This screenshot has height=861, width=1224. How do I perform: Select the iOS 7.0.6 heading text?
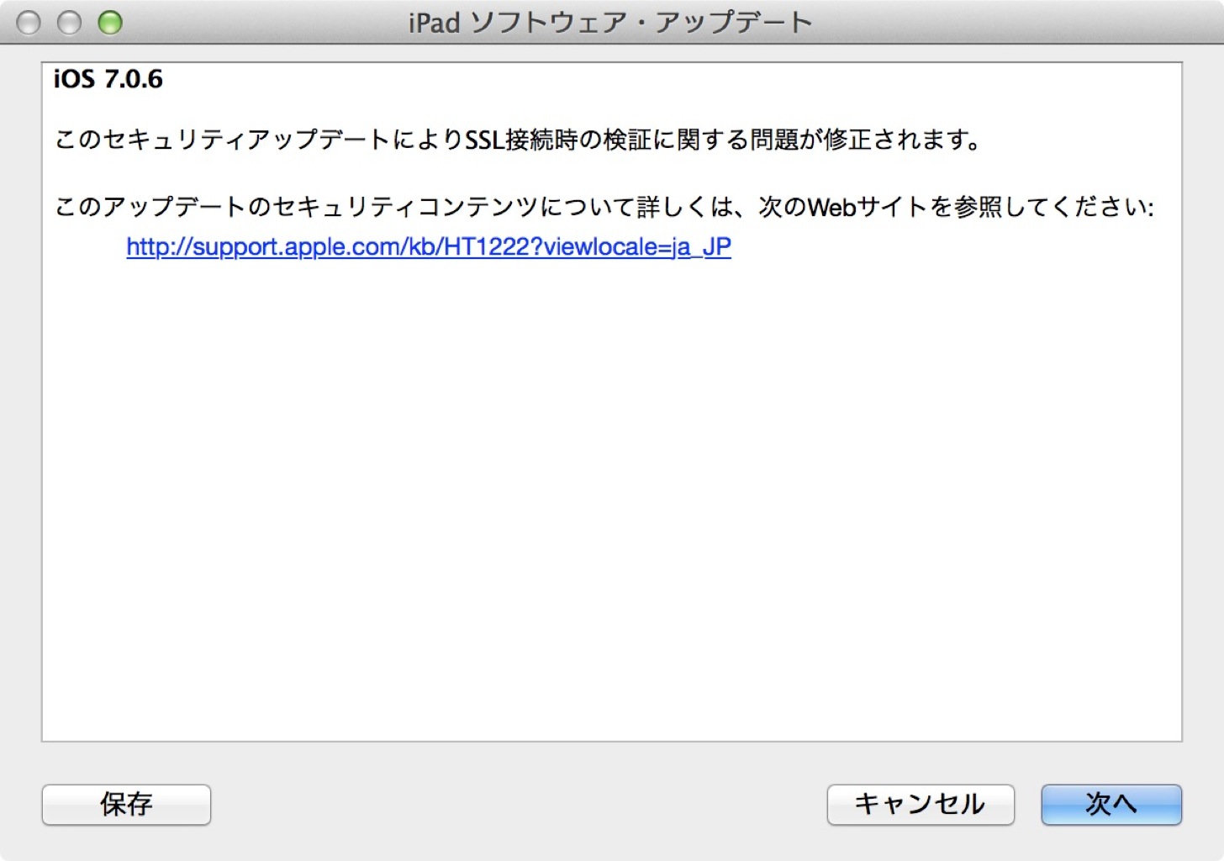pos(108,79)
